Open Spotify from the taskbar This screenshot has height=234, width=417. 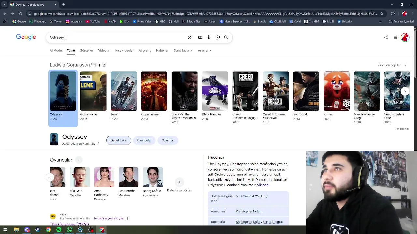[59, 230]
